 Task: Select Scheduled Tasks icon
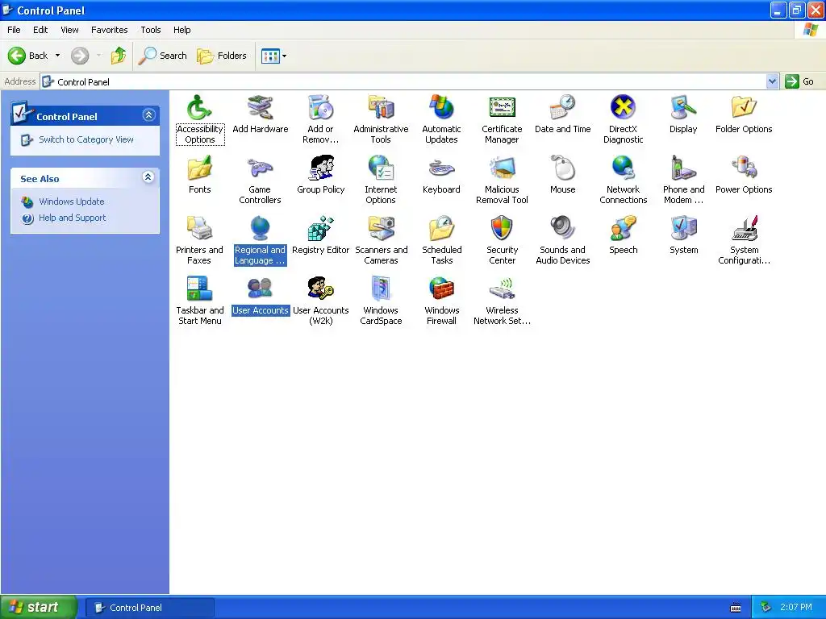click(441, 229)
